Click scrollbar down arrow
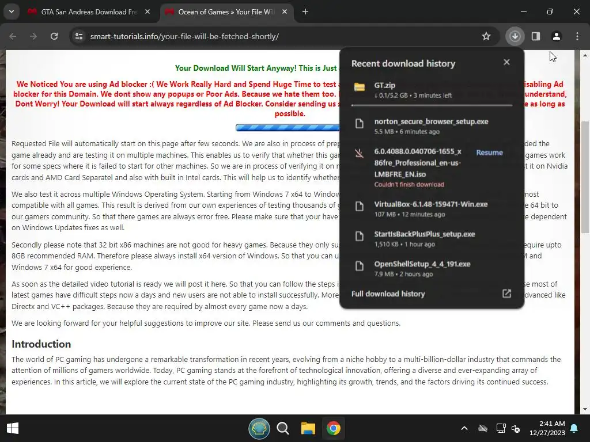590x442 pixels. click(585, 409)
